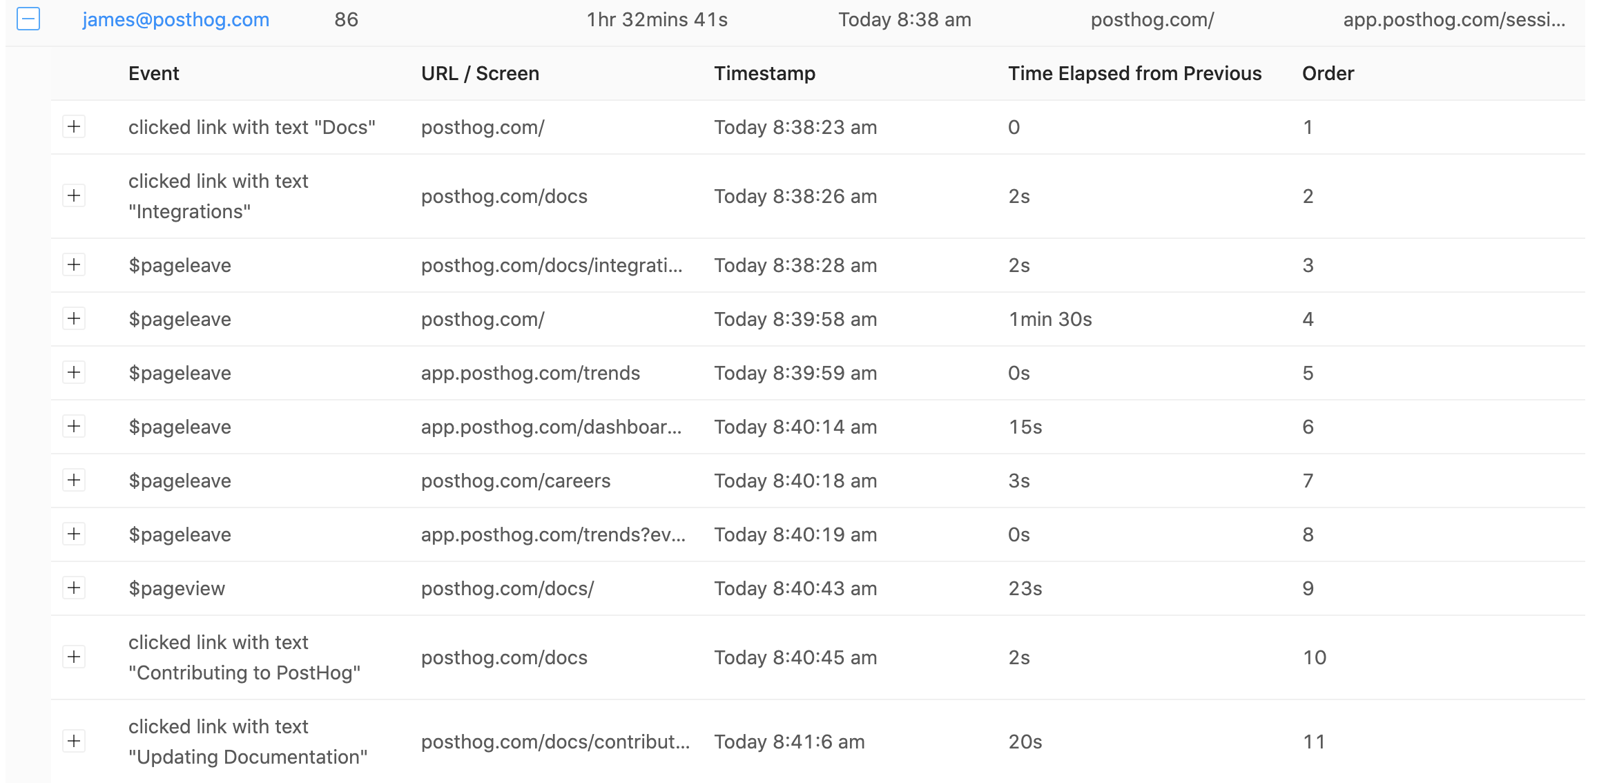
Task: Expand the $pageleave event on posthog.com/careers
Action: [74, 481]
